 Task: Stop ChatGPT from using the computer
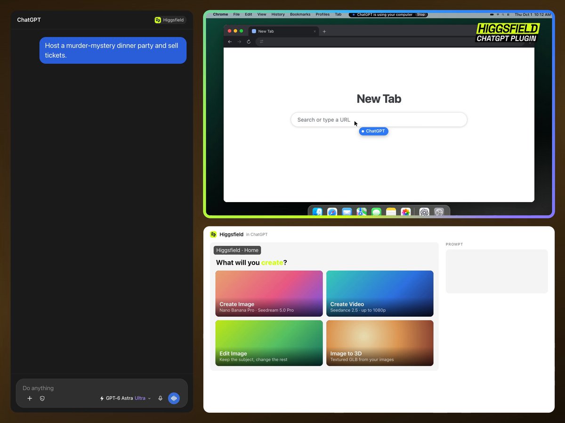[421, 15]
